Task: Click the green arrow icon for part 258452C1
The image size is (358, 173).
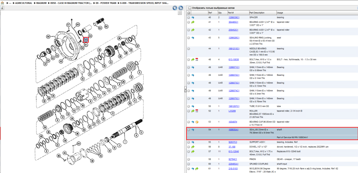Action: (193, 30)
